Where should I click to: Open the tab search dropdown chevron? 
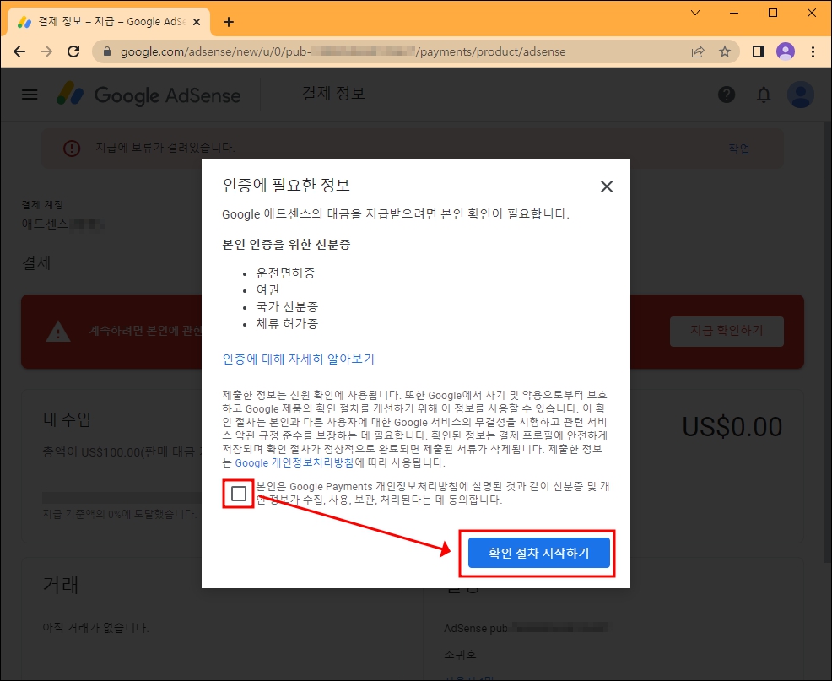695,13
